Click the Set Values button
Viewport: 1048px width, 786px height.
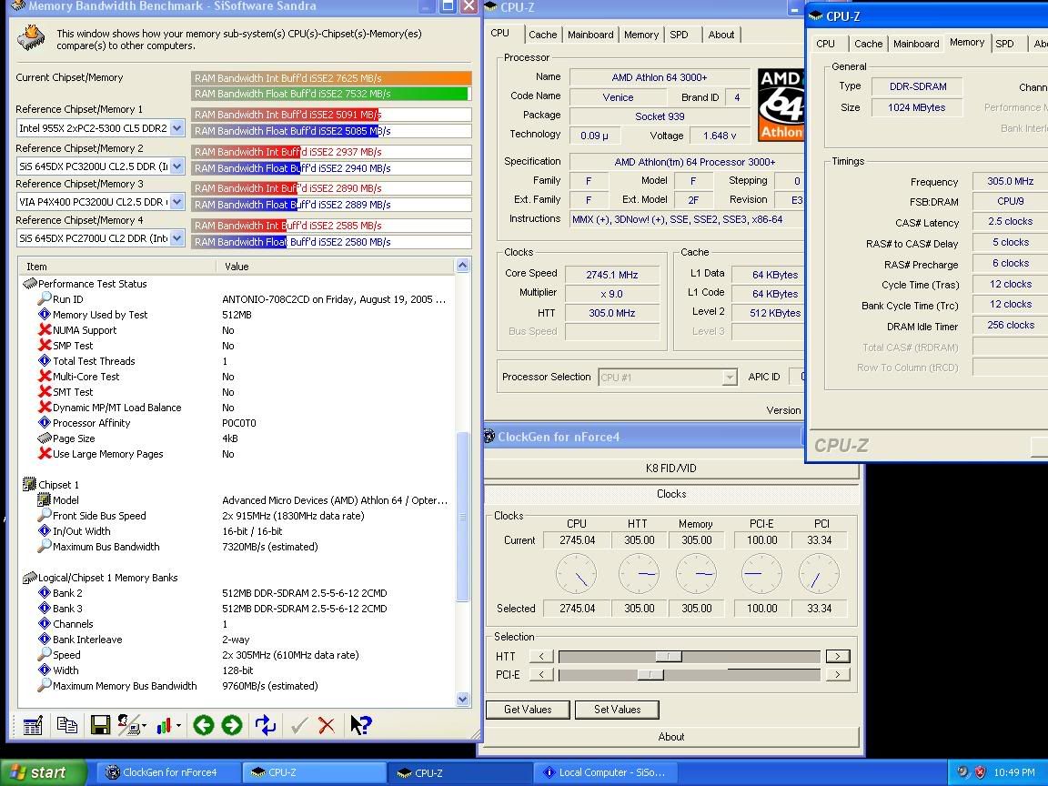click(x=617, y=710)
